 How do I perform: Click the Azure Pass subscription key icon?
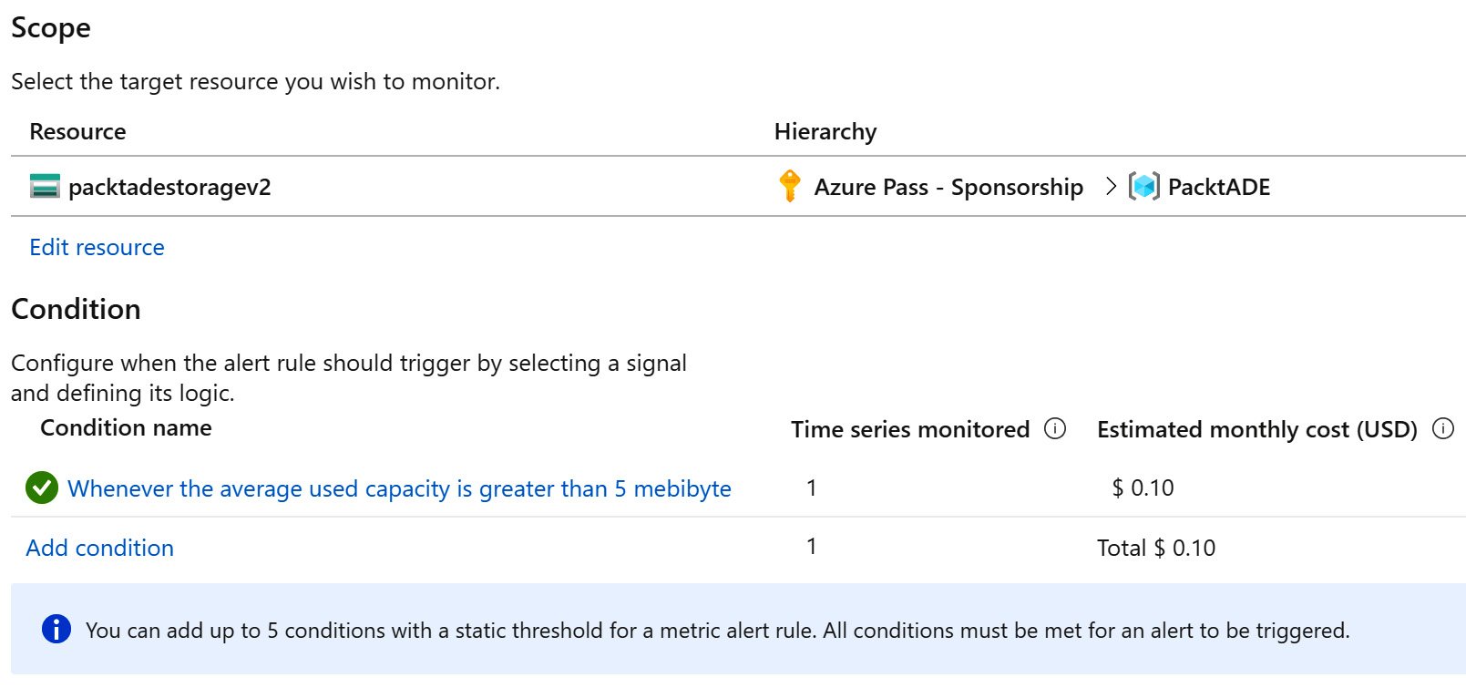pyautogui.click(x=790, y=186)
